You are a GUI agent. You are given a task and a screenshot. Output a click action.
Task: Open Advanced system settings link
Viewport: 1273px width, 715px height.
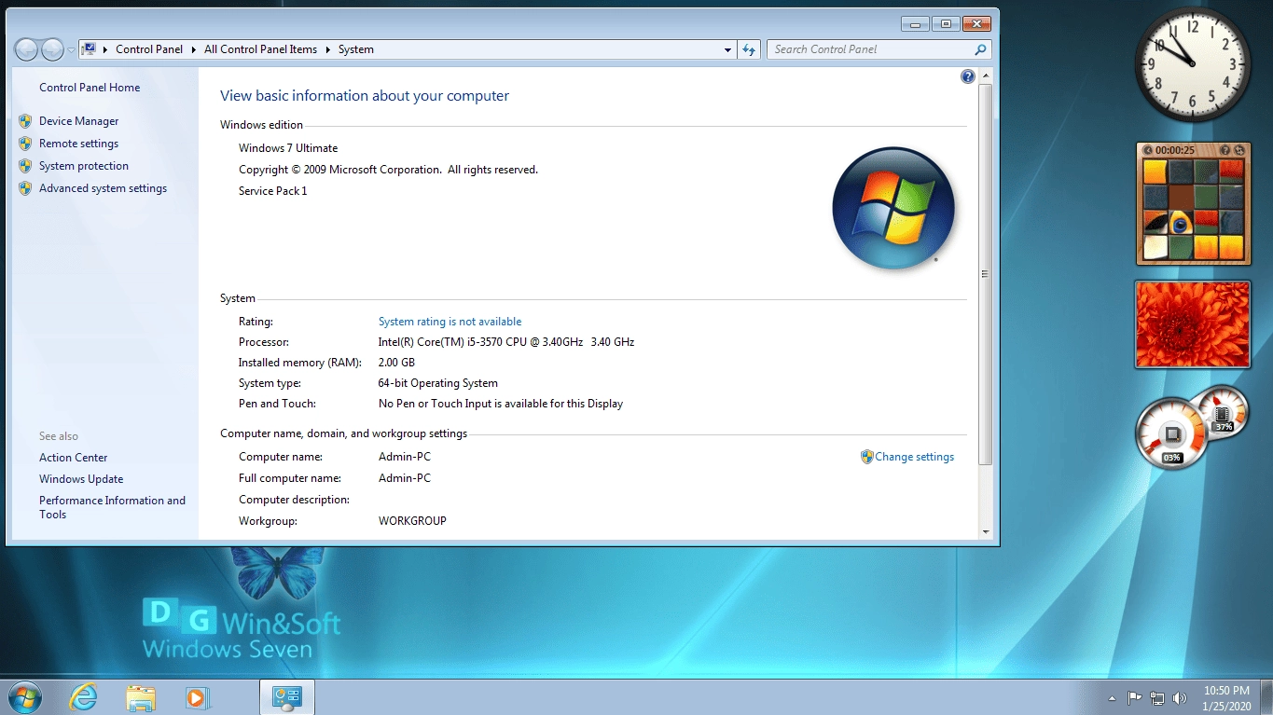[x=103, y=188]
